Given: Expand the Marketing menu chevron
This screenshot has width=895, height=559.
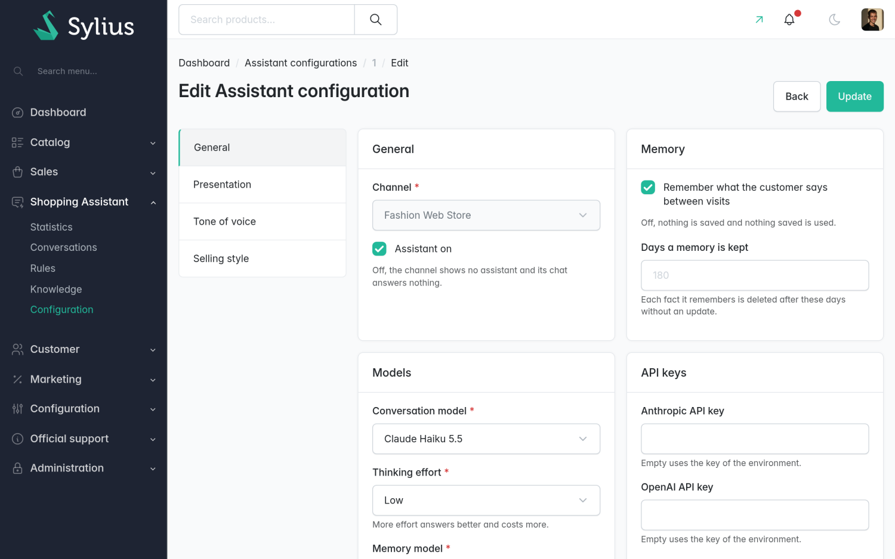Looking at the screenshot, I should pos(153,380).
